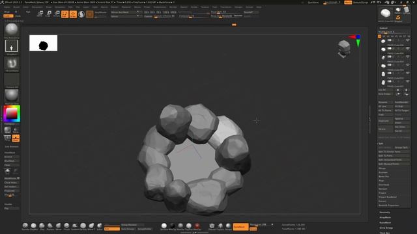Adjust the DynaMesh Resolution slider
This screenshot has width=417, height=234.
pyautogui.click(x=261, y=225)
